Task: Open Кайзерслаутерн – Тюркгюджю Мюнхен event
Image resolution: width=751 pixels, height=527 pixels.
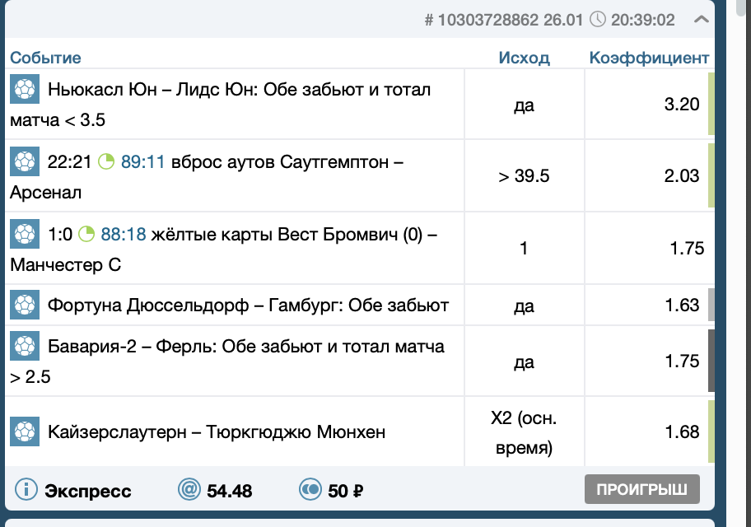Action: (217, 431)
